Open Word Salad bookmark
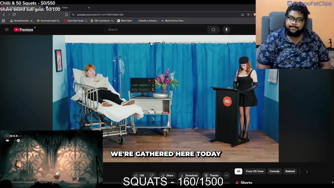Screen dimensions: 334x188 124,21
